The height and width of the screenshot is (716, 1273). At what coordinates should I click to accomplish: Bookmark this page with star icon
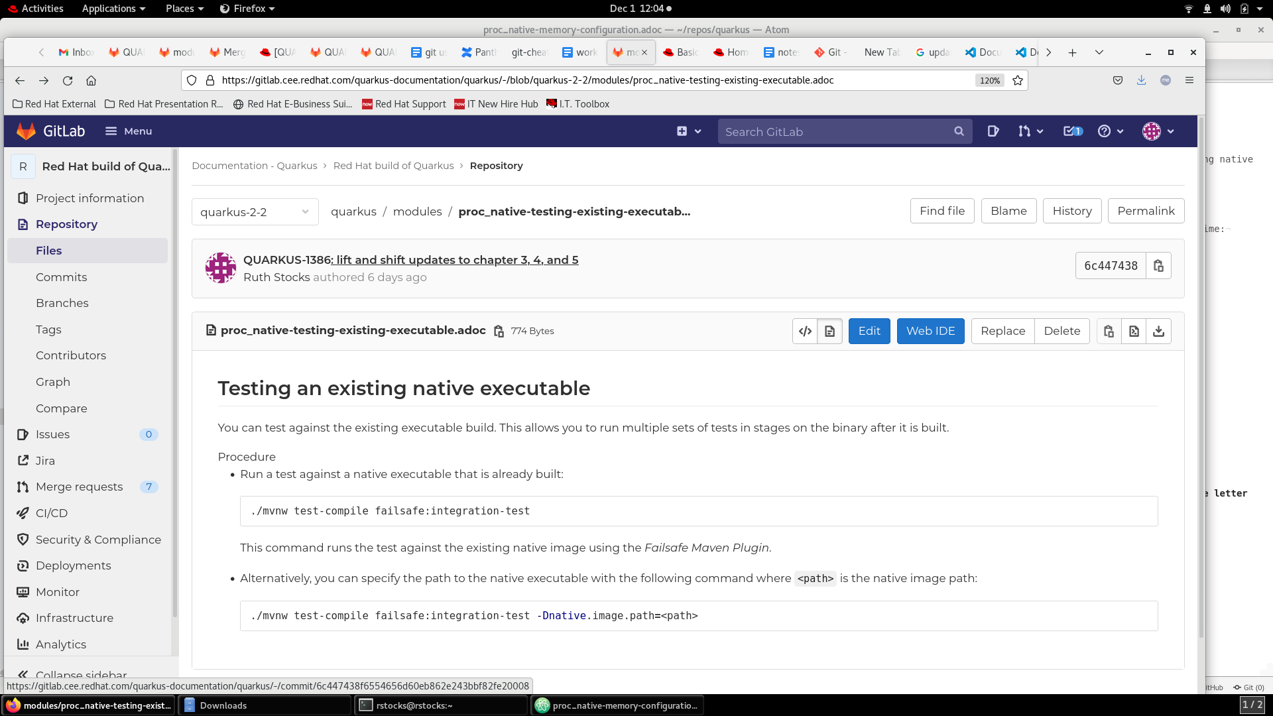(1018, 80)
